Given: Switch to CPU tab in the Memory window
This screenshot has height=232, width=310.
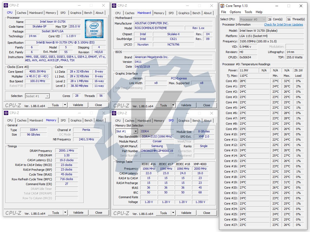Looking at the screenshot, I should click(10, 120).
